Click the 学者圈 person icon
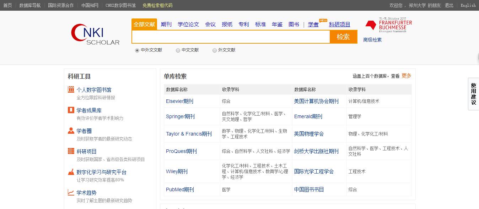Image resolution: width=479 pixels, height=209 pixels. coord(71,131)
